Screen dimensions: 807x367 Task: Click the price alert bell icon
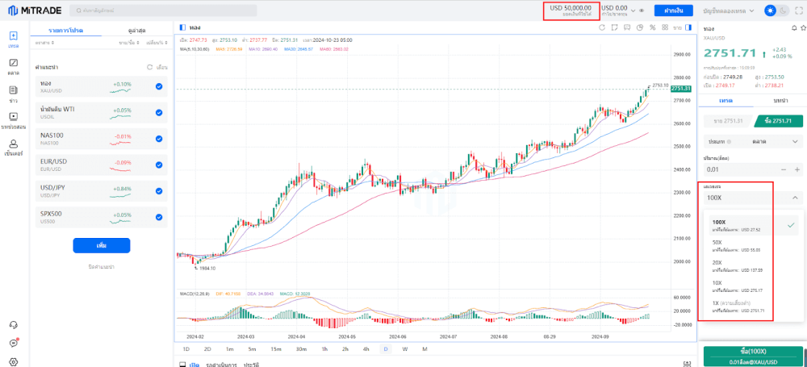(792, 27)
